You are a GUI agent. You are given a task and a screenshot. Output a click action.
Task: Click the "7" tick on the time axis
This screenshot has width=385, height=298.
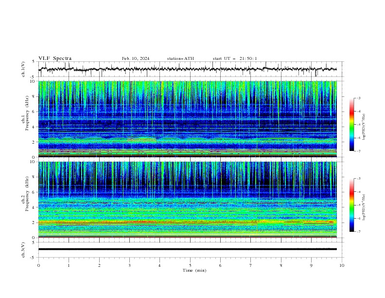point(251,265)
